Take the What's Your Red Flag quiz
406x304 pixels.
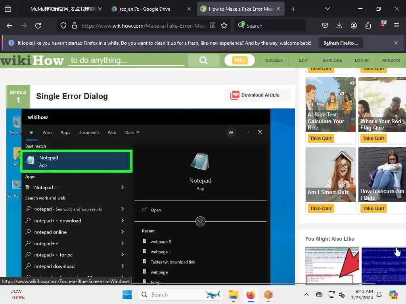click(x=373, y=139)
